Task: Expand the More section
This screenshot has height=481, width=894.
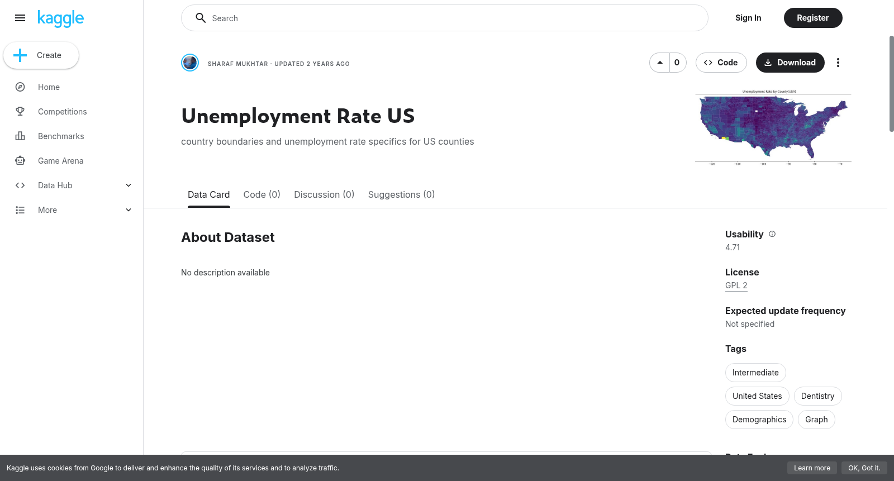Action: coord(129,210)
